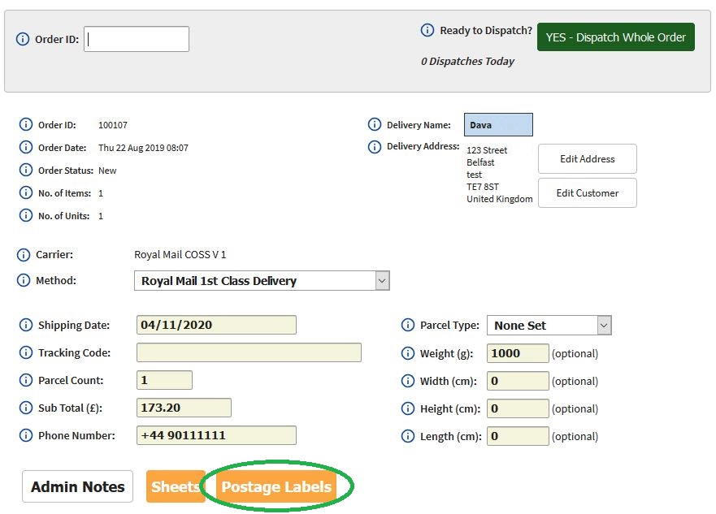Click the orange Sheets button

(x=176, y=486)
